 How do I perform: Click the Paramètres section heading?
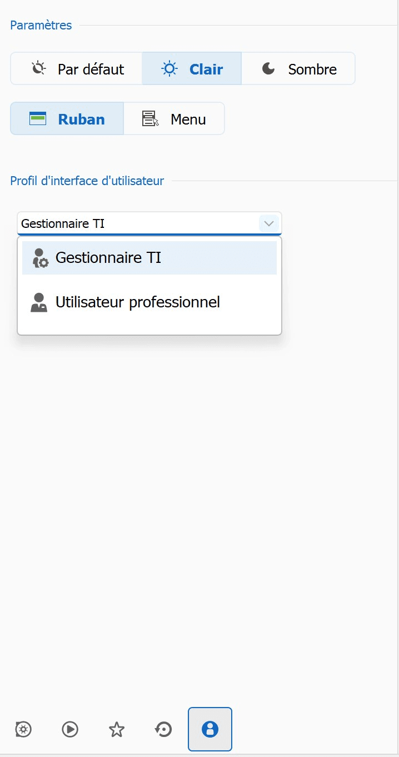pos(41,26)
